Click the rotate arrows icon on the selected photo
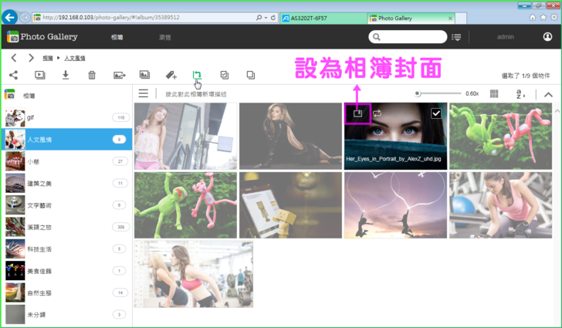 pos(377,113)
